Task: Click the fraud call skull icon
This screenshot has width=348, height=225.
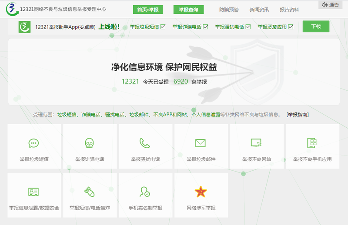Action: pyautogui.click(x=90, y=143)
